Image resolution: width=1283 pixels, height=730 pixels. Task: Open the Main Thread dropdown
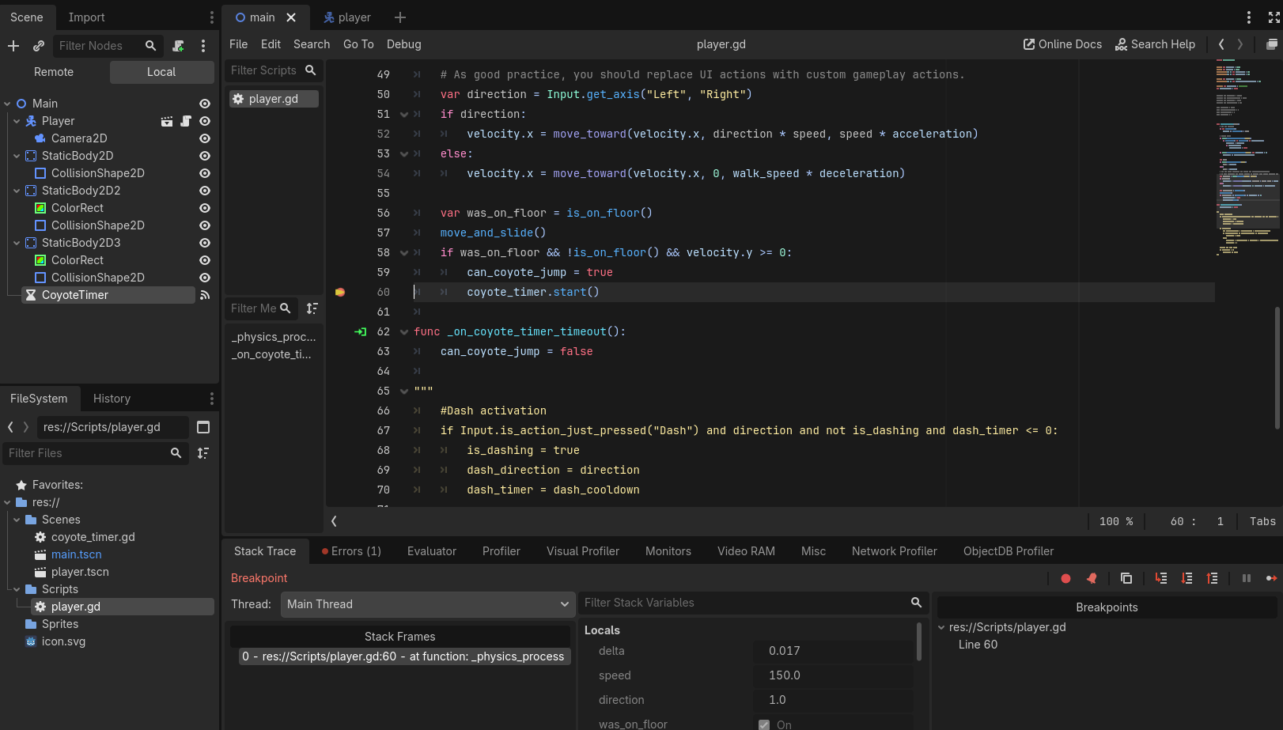(x=427, y=604)
